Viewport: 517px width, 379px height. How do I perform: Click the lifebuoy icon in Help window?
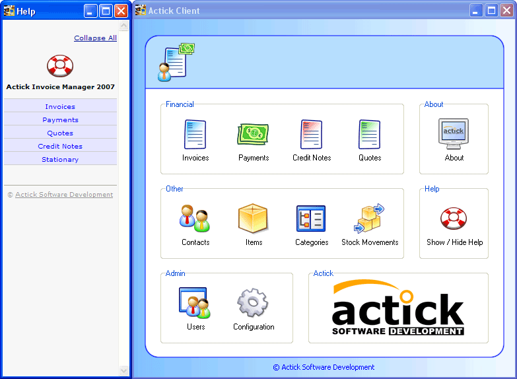coord(60,65)
